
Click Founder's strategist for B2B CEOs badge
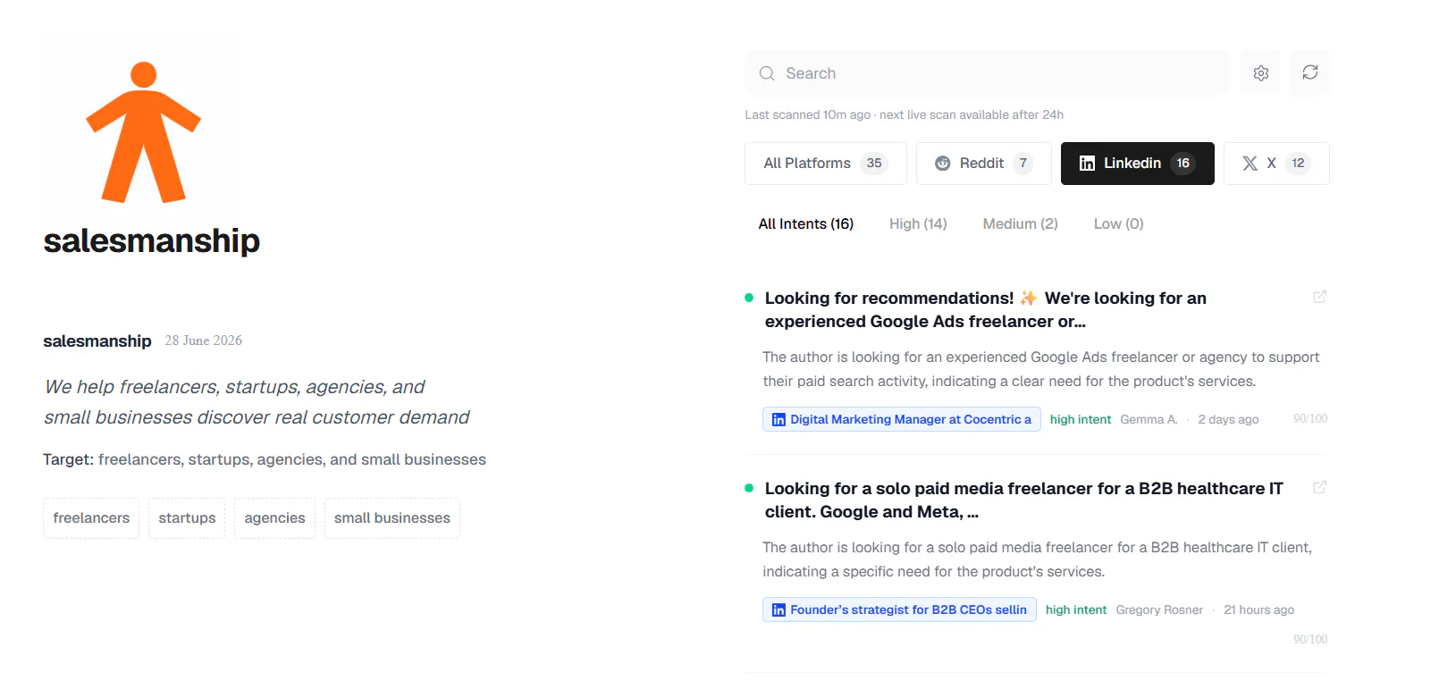tap(899, 610)
